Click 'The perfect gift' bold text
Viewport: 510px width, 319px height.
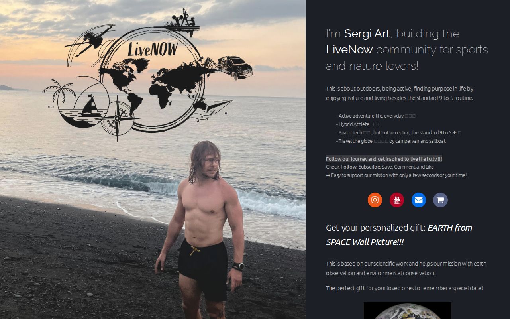[345, 288]
